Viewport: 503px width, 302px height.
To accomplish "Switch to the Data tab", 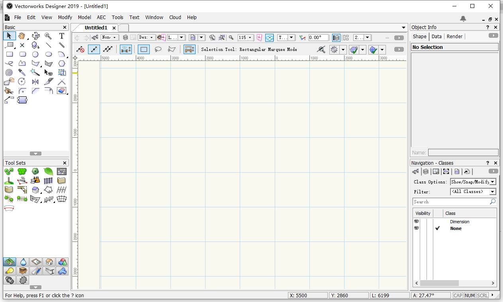I will [x=436, y=37].
